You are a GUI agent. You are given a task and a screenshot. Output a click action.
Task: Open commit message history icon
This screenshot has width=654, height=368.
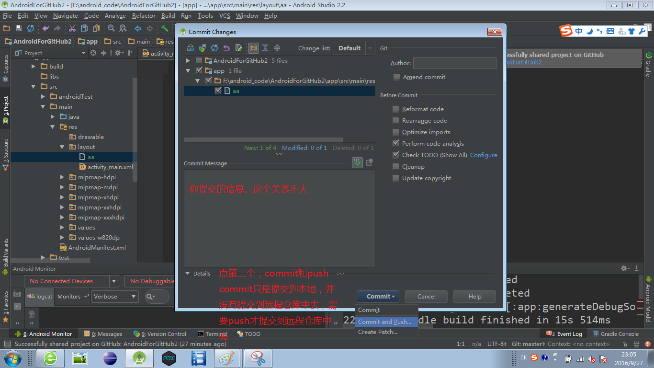tap(369, 162)
